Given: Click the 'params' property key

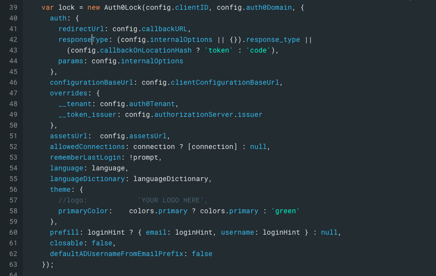Looking at the screenshot, I should [71, 61].
